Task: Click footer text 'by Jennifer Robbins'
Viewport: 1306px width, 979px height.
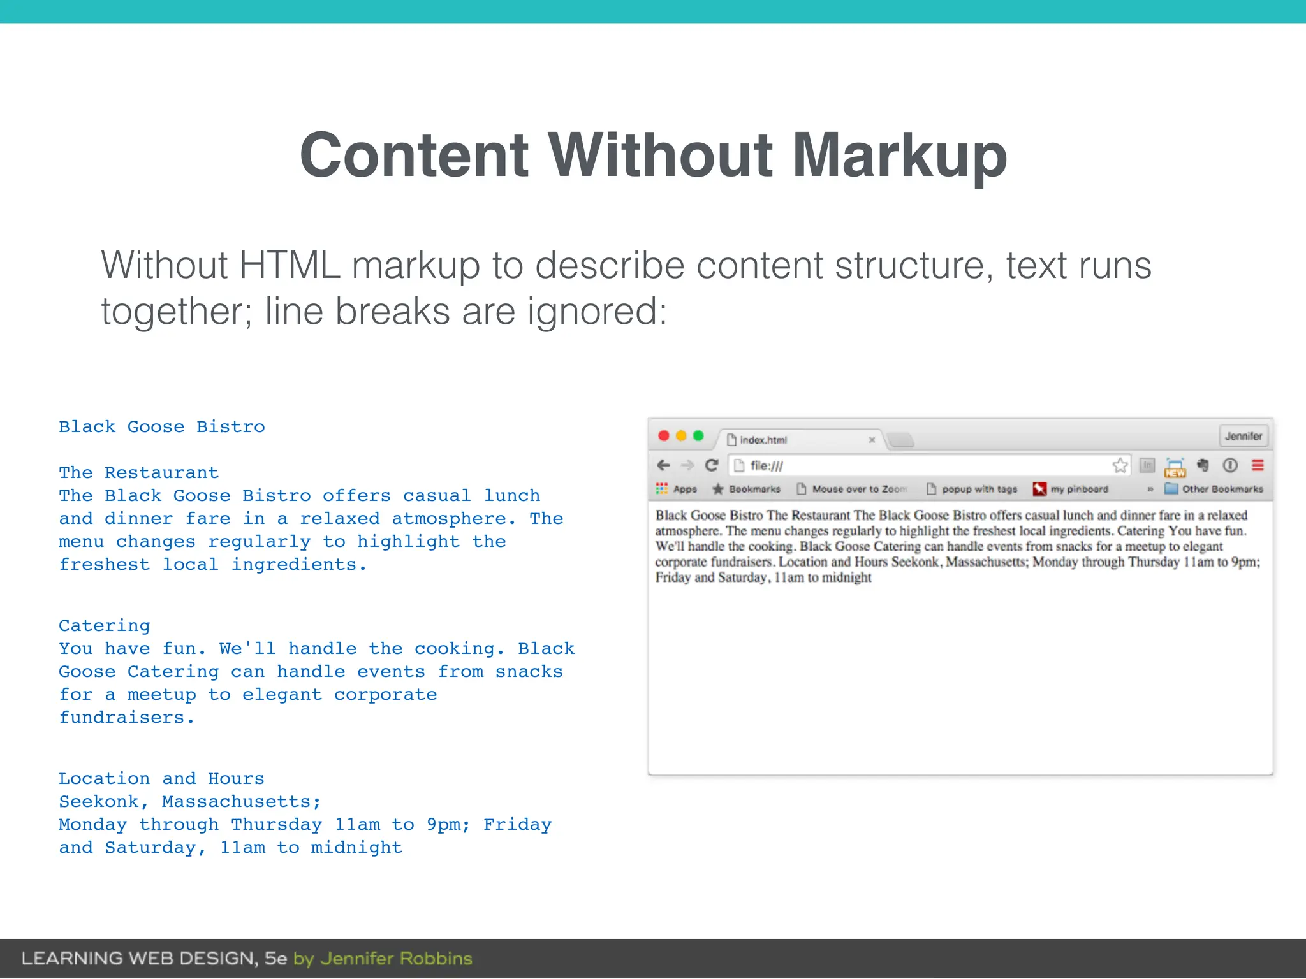Action: [383, 959]
